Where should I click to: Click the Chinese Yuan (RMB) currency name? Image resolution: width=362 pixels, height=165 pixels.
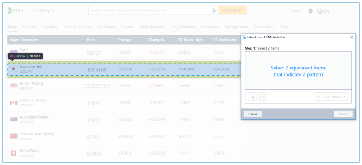(x=37, y=134)
